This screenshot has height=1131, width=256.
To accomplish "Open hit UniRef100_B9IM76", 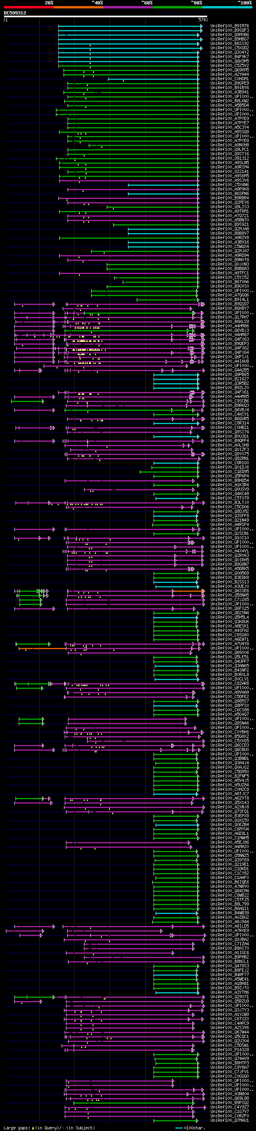I will coord(230,26).
